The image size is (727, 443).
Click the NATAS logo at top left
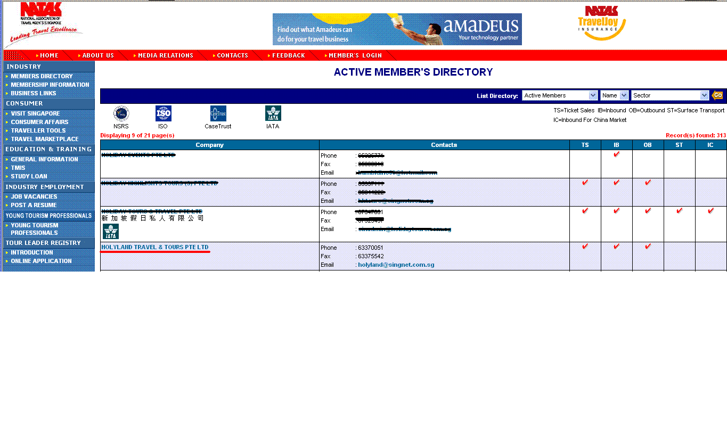(44, 24)
